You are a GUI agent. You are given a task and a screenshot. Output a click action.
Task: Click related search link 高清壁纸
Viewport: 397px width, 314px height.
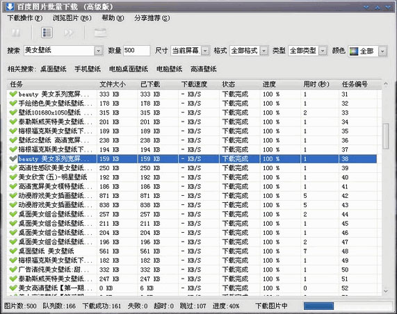coord(204,69)
